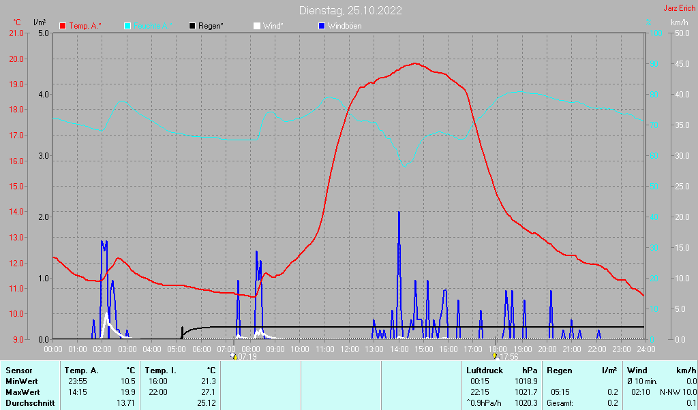Image resolution: width=698 pixels, height=410 pixels.
Task: Click the red Temp. A. legend square
Action: click(63, 26)
